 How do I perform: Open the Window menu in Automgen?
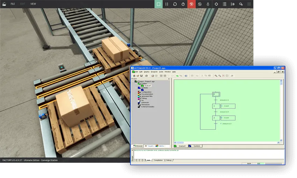168,72
